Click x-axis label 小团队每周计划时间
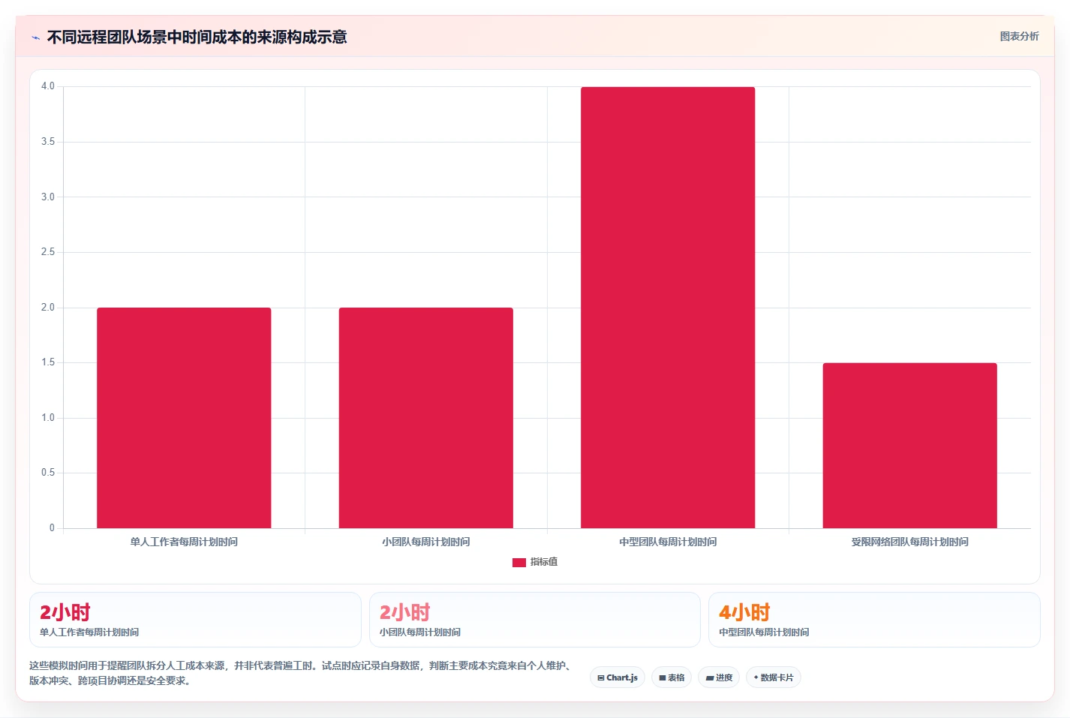The height and width of the screenshot is (718, 1070). [426, 542]
